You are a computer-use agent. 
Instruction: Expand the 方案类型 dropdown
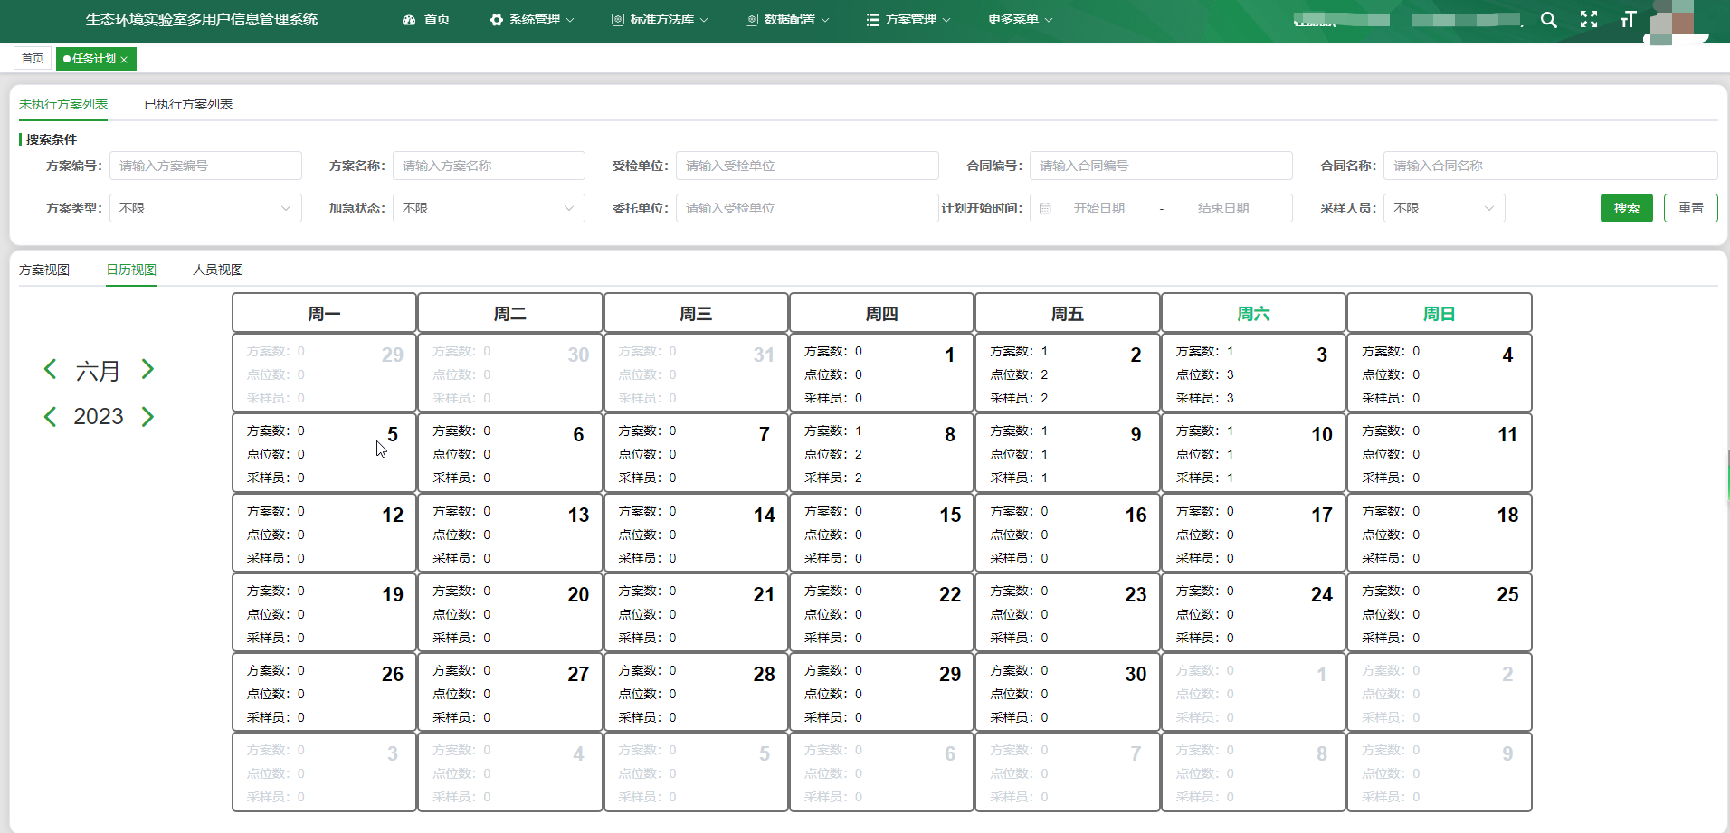(x=205, y=208)
